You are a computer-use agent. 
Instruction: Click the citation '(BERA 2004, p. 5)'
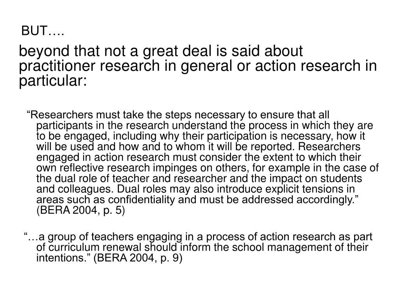click(81, 211)
